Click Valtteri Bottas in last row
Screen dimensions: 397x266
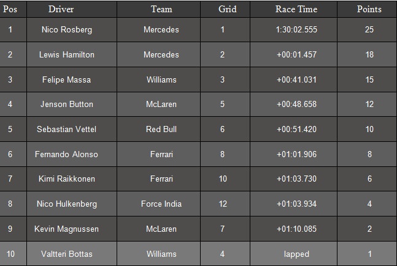67,254
